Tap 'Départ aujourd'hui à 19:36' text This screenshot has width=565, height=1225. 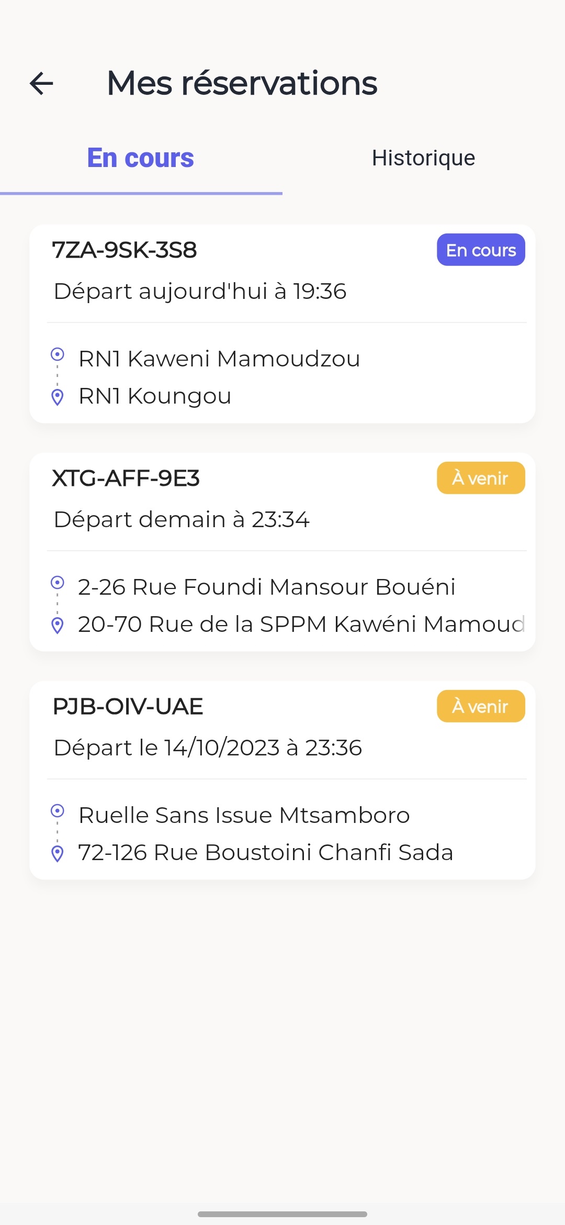(x=200, y=292)
